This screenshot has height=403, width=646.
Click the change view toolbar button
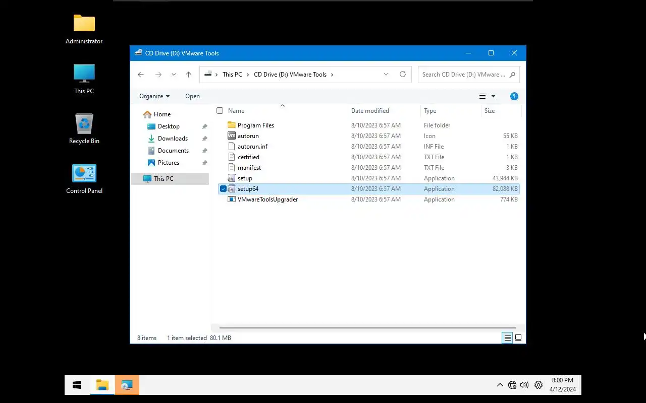482,96
